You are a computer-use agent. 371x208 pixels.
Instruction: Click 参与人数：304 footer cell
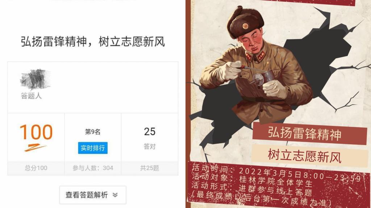93,168
